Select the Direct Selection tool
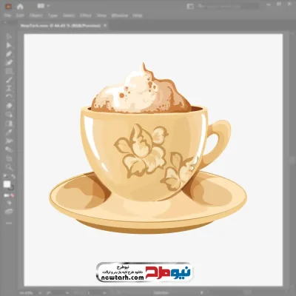The width and height of the screenshot is (296, 296). tap(9, 45)
